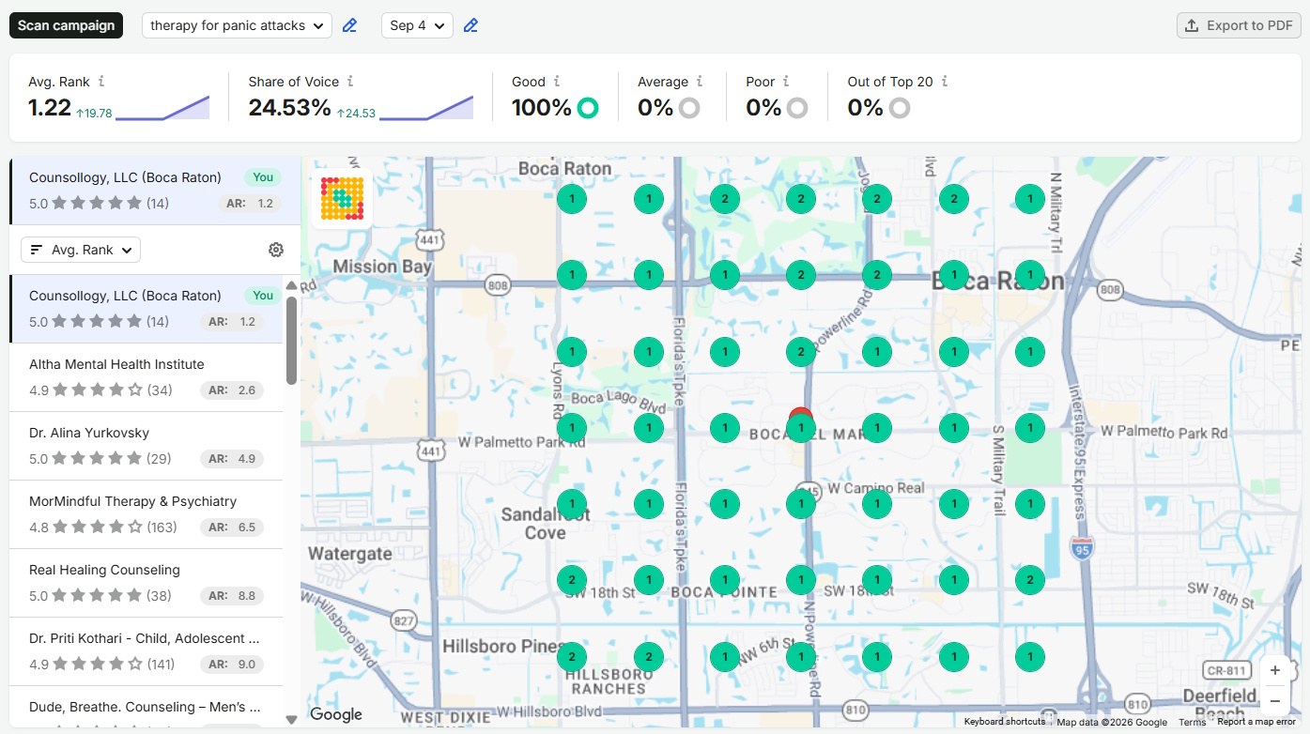Image resolution: width=1310 pixels, height=734 pixels.
Task: Click the red business location map pin
Action: (800, 414)
